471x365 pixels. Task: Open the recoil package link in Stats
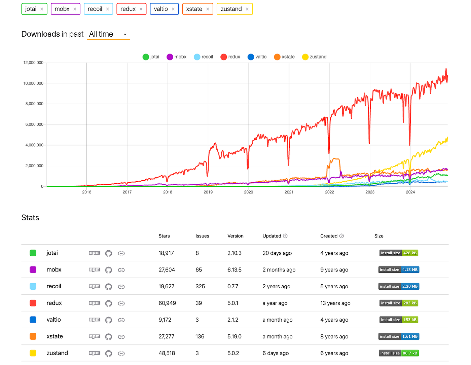click(54, 286)
